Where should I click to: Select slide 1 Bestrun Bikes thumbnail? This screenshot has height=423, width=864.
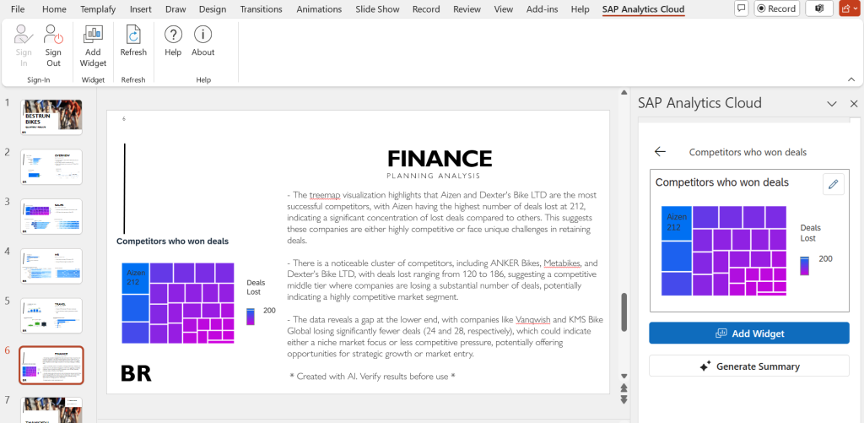51,117
